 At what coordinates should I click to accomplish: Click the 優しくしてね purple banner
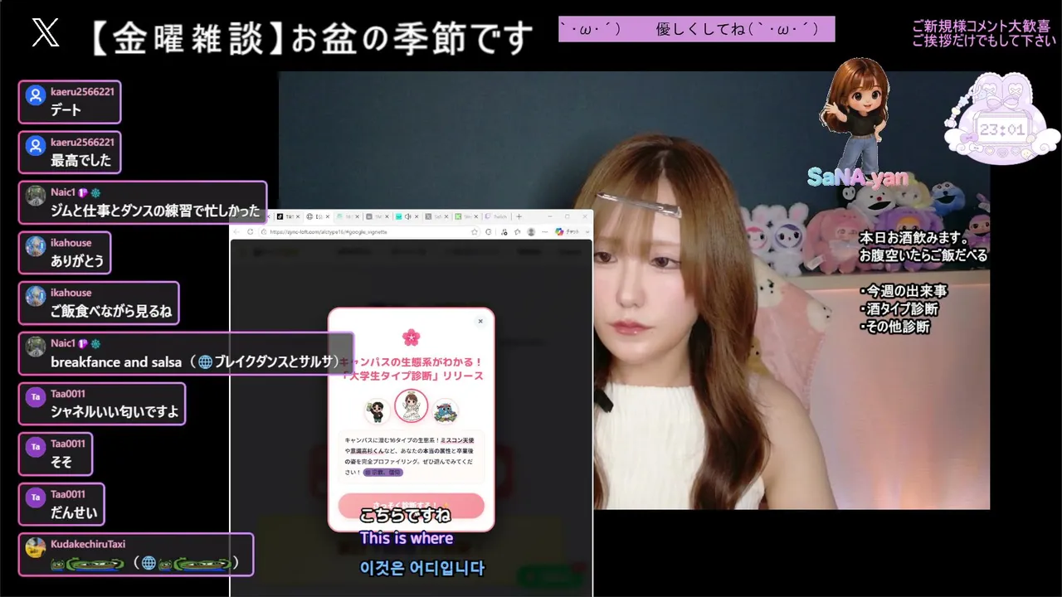(x=697, y=29)
